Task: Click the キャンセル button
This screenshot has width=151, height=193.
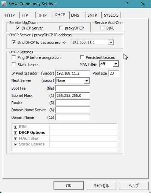Action: [101, 186]
